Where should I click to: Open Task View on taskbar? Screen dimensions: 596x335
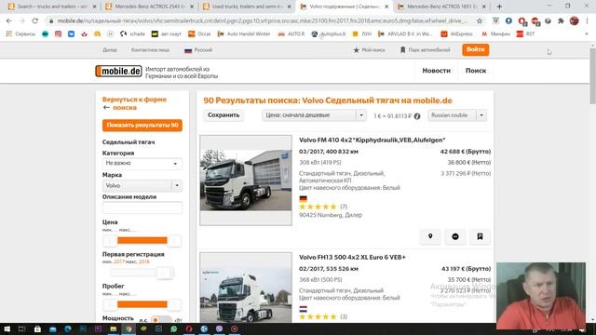pyautogui.click(x=21, y=328)
